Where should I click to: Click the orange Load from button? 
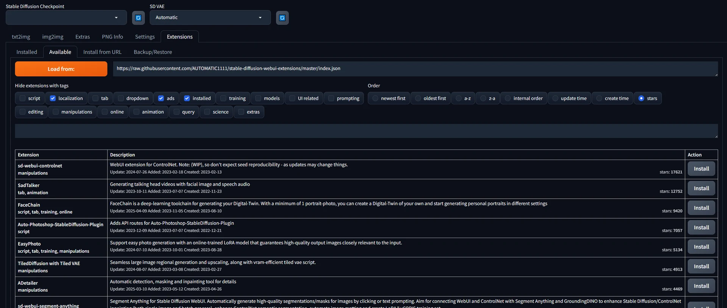point(61,69)
